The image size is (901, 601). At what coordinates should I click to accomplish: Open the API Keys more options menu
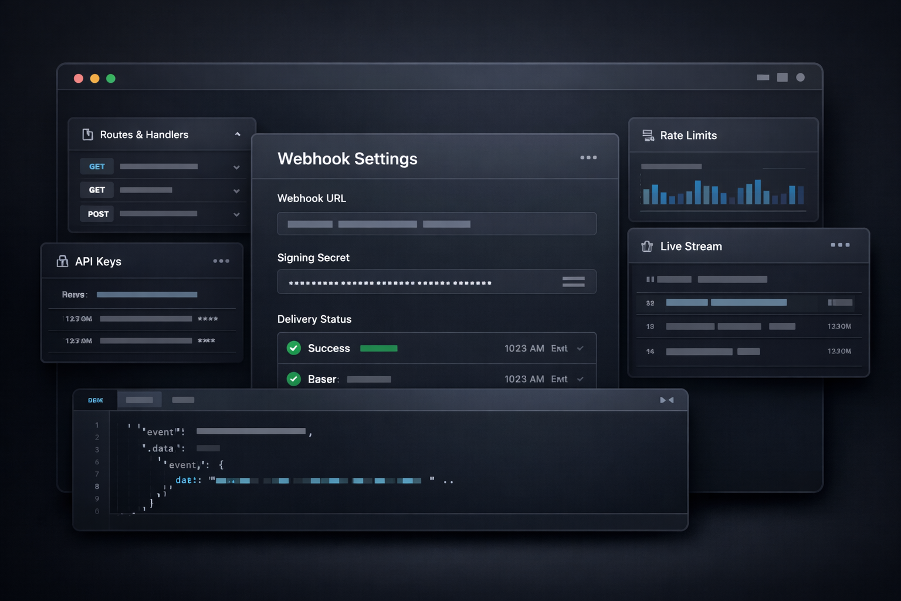click(221, 261)
